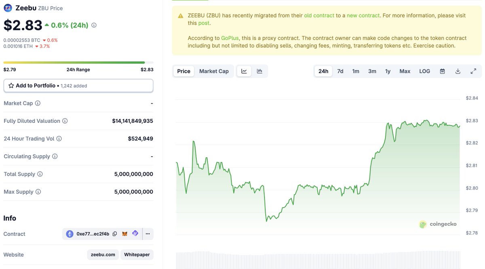
Task: Click Ethereum chain icon in contract box
Action: click(x=70, y=234)
